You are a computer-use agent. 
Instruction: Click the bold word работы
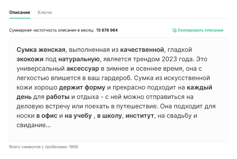58,97
